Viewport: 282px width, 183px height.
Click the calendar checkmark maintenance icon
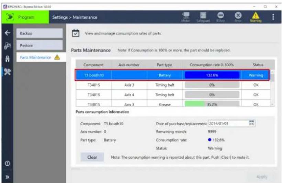(x=76, y=33)
